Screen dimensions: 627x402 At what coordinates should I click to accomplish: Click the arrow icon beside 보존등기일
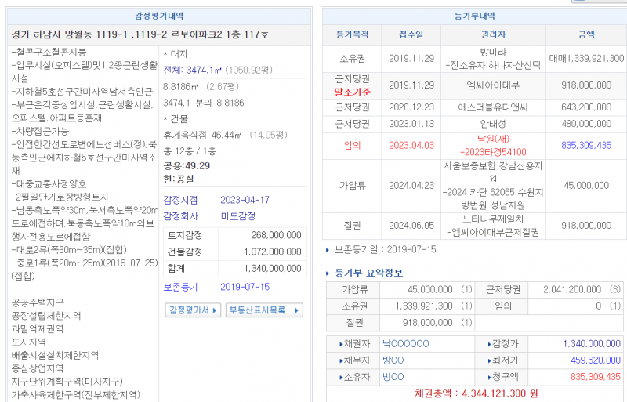coord(328,251)
